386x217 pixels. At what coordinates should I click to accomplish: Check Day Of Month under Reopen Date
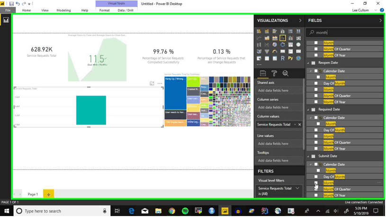pos(316,83)
